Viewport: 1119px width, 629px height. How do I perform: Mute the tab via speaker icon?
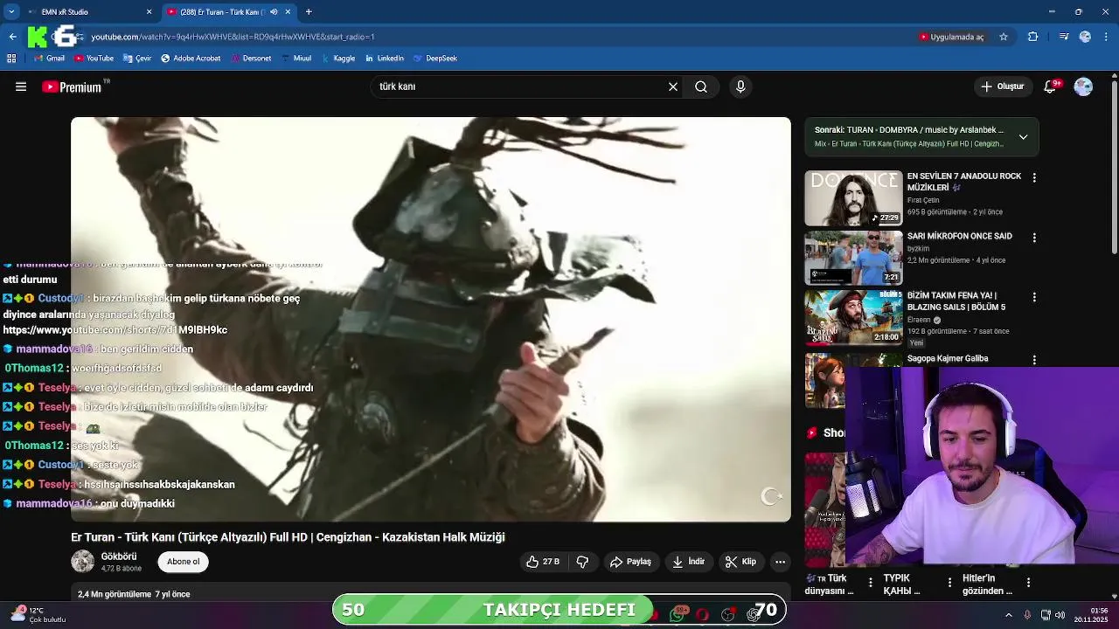[274, 12]
